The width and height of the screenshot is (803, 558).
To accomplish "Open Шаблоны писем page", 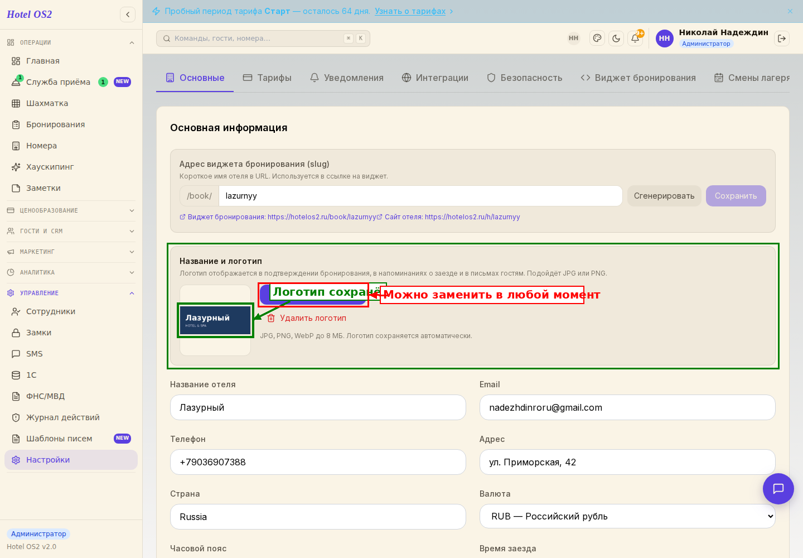I will tap(71, 439).
